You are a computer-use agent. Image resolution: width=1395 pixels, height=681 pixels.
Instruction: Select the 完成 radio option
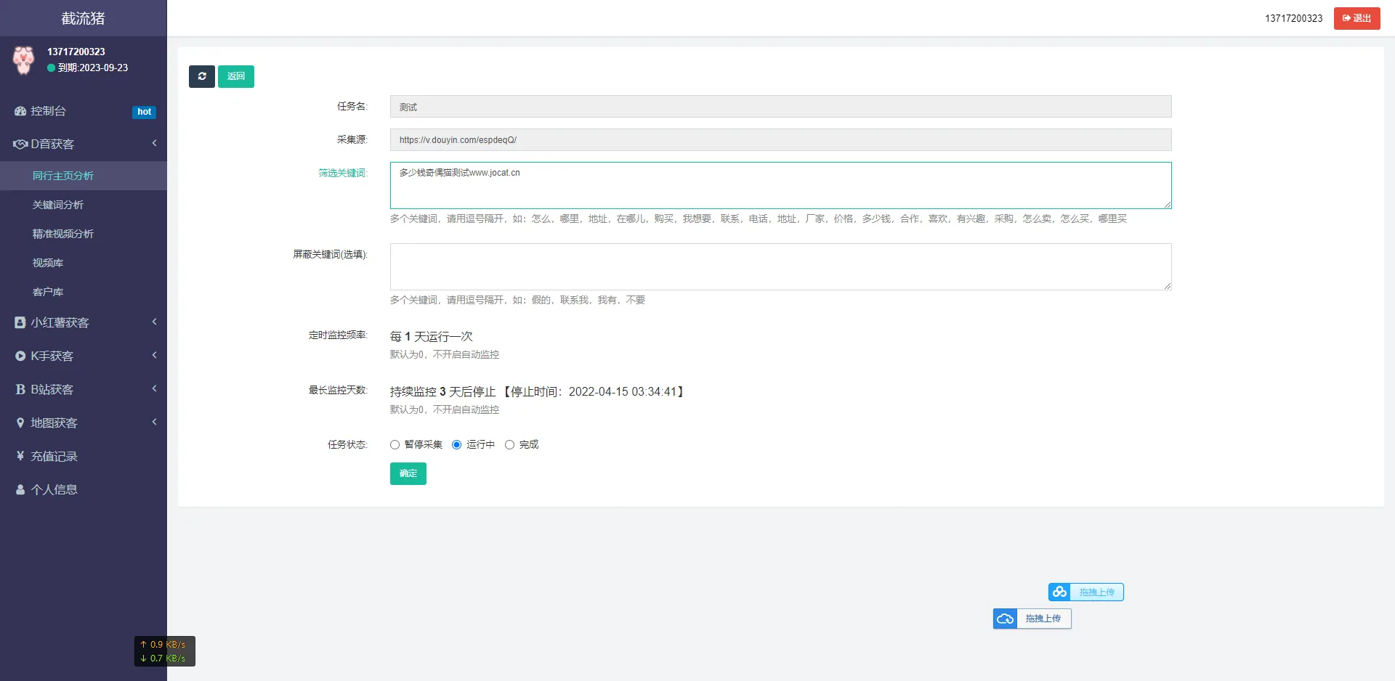(510, 445)
